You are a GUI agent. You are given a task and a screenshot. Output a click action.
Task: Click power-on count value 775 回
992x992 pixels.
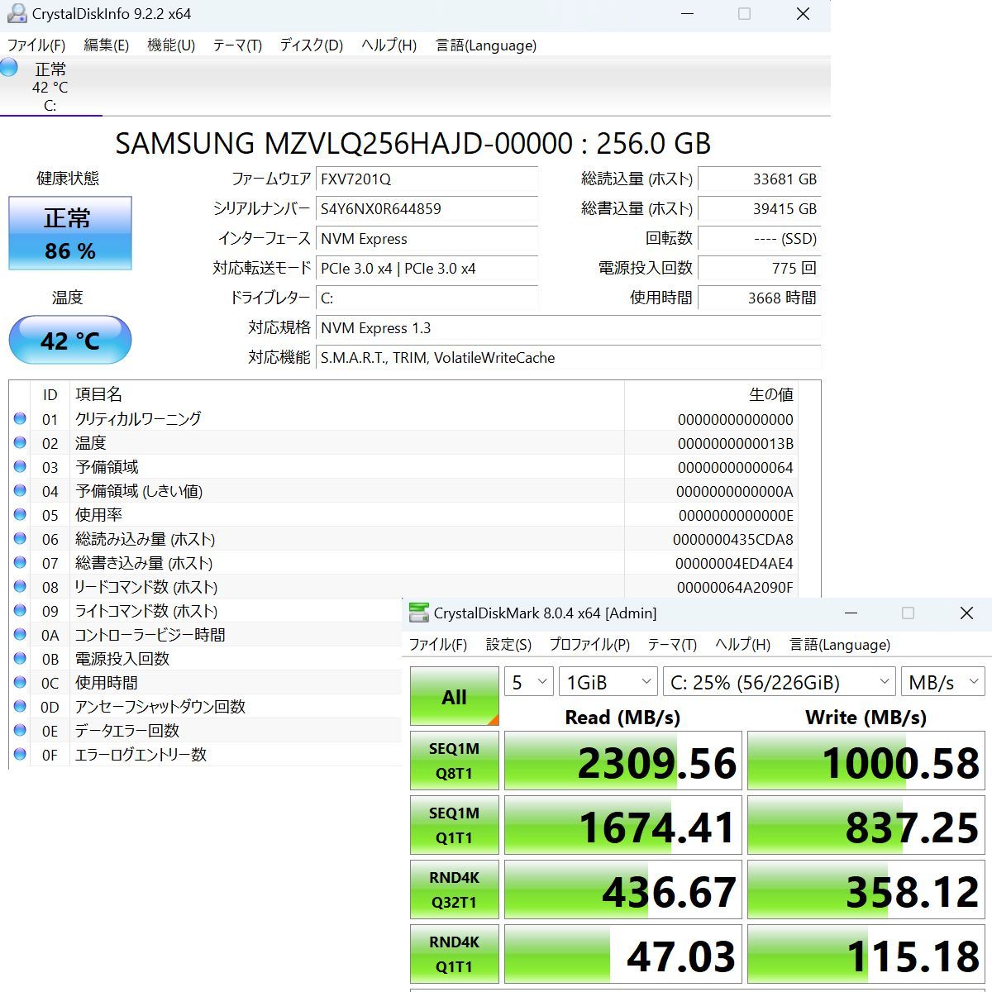(759, 269)
